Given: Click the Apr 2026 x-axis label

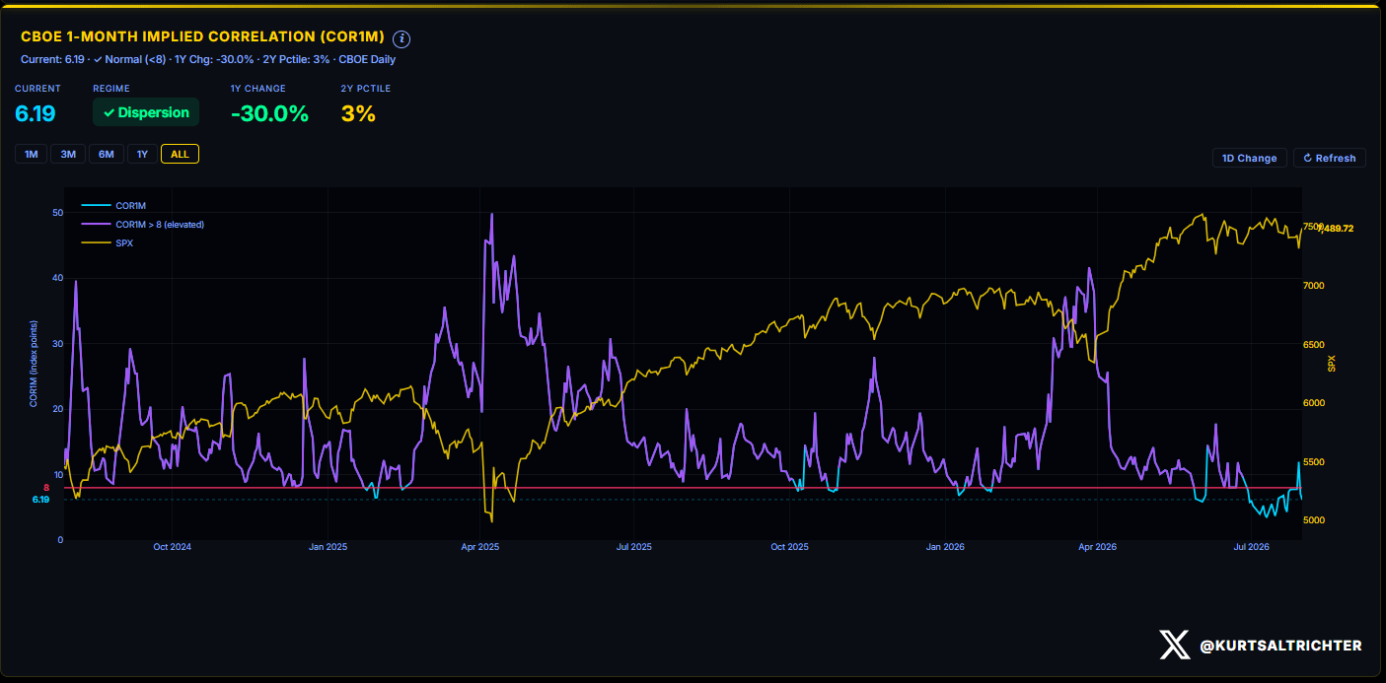Looking at the screenshot, I should [x=1098, y=546].
